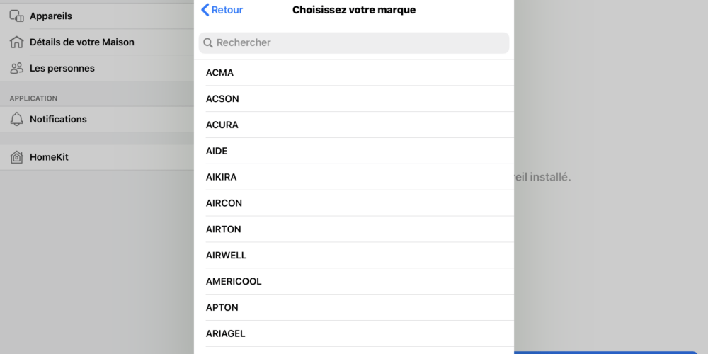Select AIRCON from the brands
The height and width of the screenshot is (354, 708).
click(x=354, y=203)
